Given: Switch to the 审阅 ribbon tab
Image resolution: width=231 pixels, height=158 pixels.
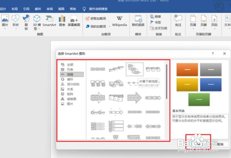Looking at the screenshot, I should pyautogui.click(x=50, y=9).
